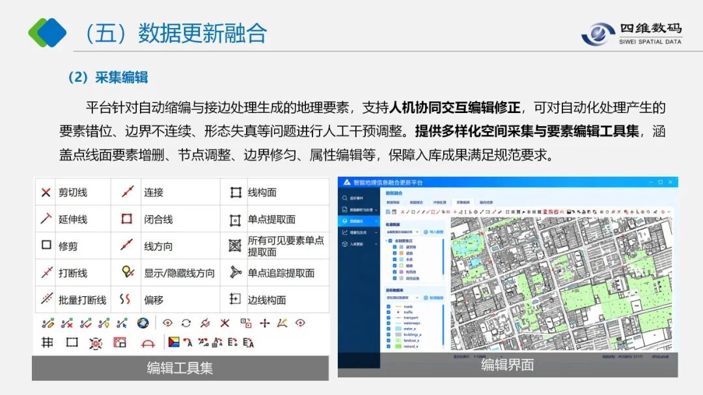Viewport: 703px width, 395px height.
Task: Select the 采集编辑 tab
Action: 463,202
